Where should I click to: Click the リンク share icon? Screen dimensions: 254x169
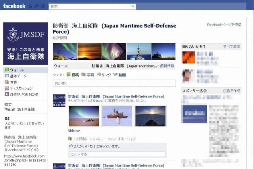pyautogui.click(x=99, y=74)
